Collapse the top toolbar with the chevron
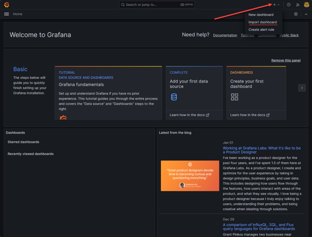This screenshot has width=312, height=237. point(306,14)
